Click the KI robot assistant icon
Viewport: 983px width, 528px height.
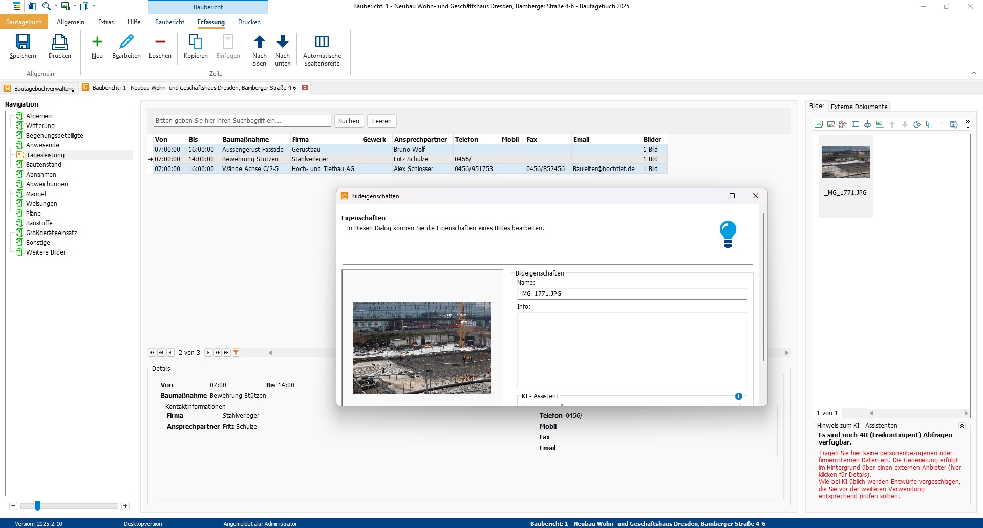867,124
